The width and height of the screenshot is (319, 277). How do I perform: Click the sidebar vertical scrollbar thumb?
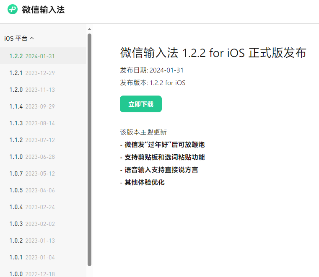(x=89, y=150)
